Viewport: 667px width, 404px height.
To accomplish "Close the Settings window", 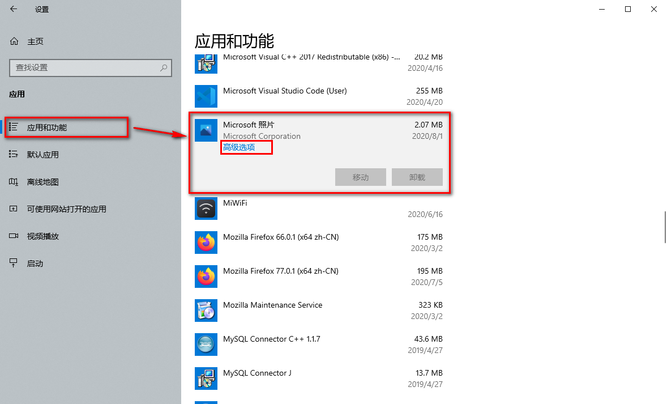I will (654, 10).
